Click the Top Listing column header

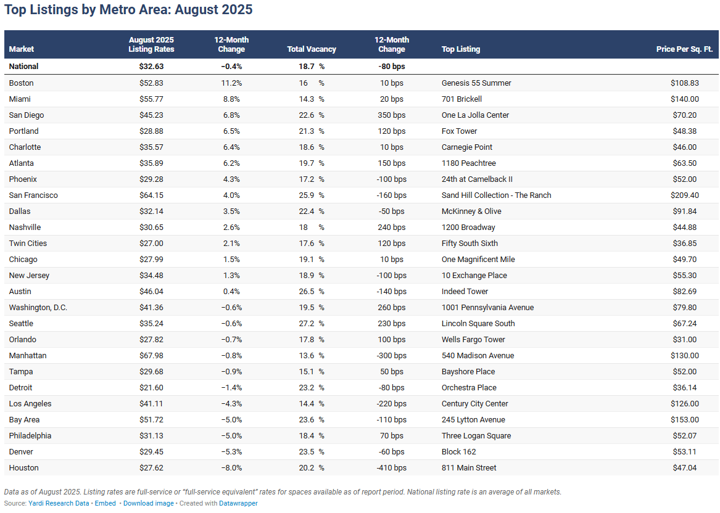pos(461,49)
